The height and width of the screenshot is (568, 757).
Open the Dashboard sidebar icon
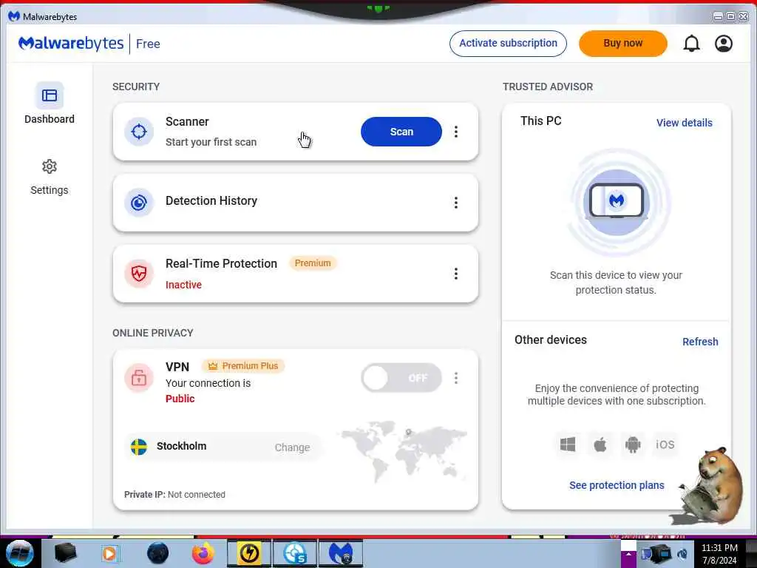(50, 95)
